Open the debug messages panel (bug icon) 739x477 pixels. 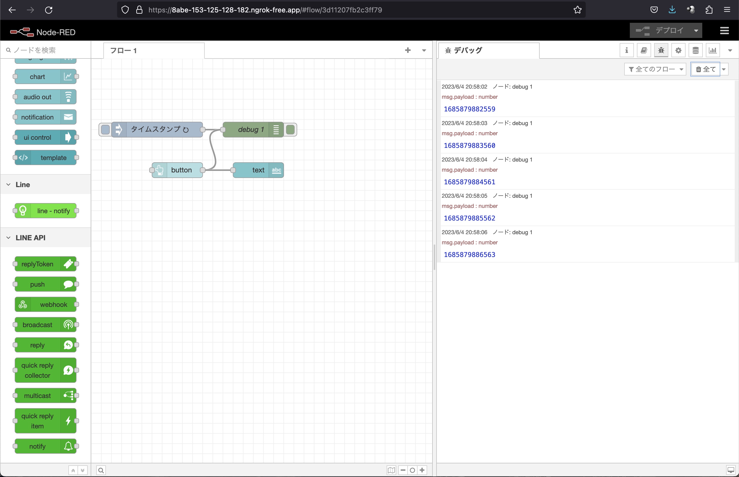661,50
